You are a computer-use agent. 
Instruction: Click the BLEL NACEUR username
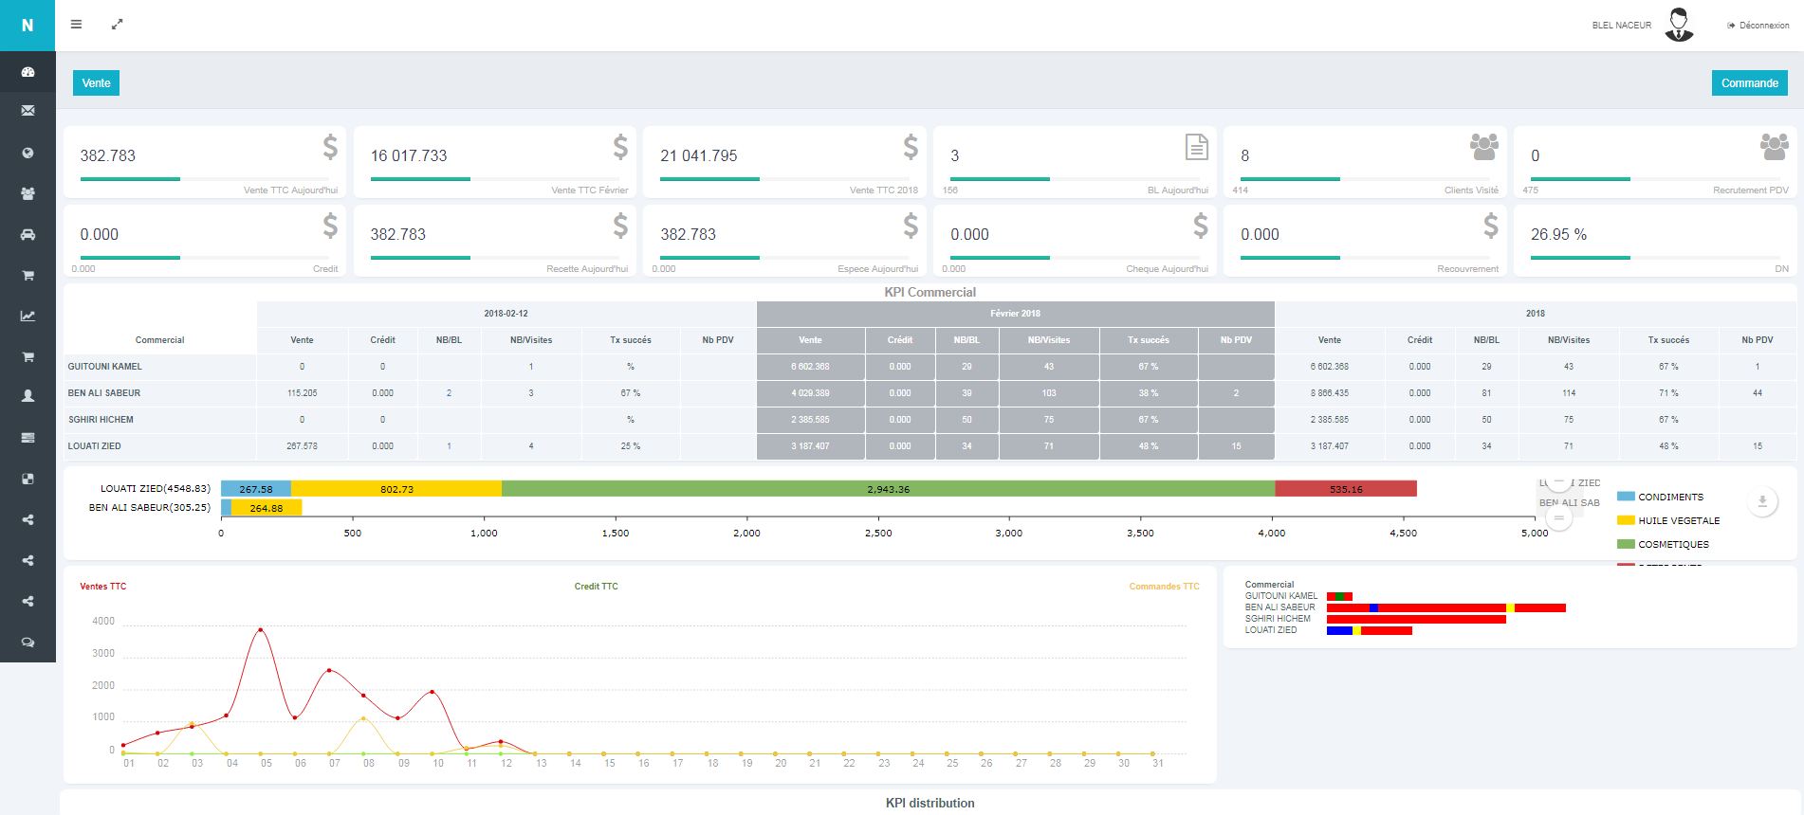(1621, 26)
